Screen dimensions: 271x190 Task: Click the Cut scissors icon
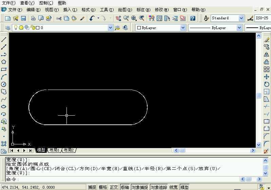[x=59, y=18]
